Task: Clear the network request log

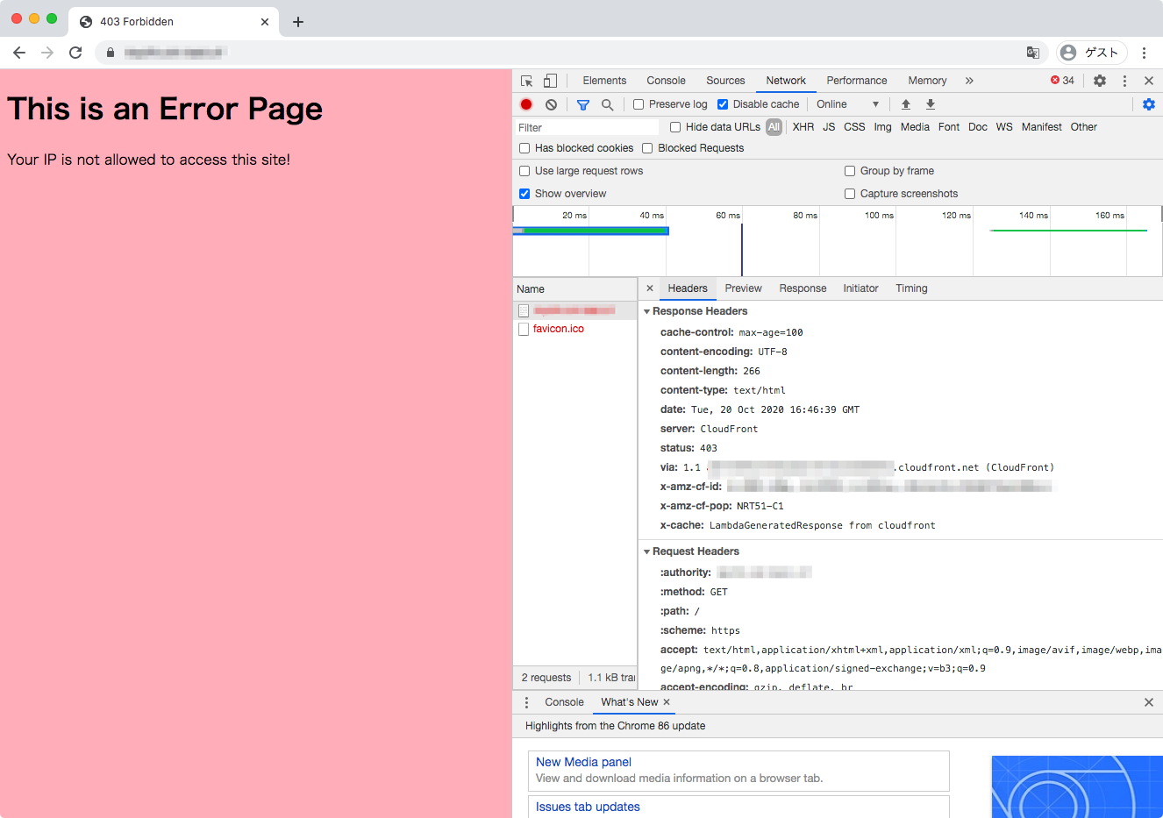Action: click(551, 103)
